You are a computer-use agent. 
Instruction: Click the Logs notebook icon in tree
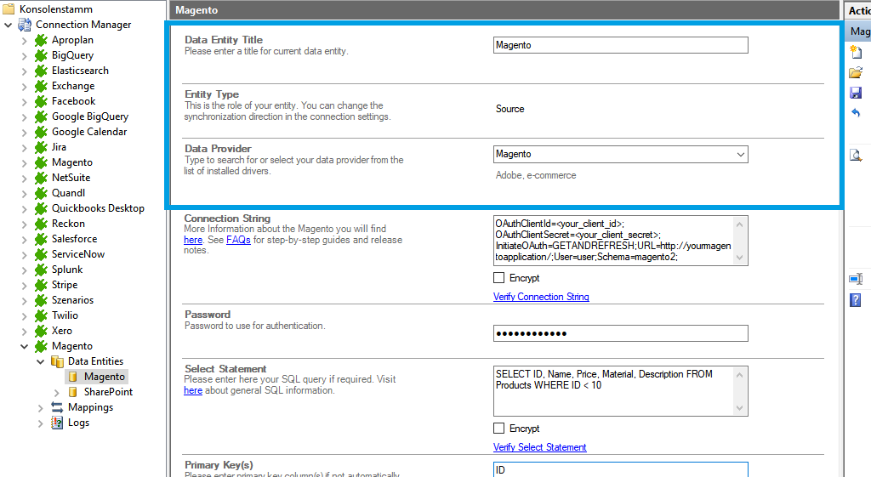coord(57,423)
